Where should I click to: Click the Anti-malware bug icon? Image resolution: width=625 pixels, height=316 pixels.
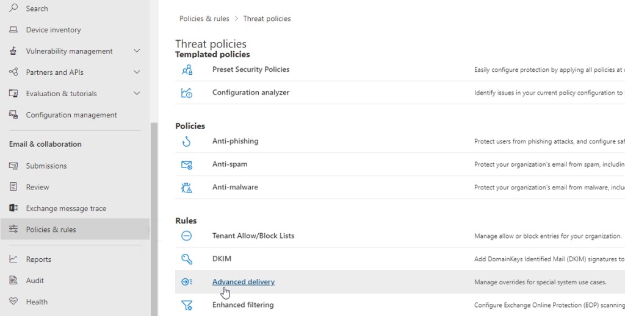point(187,188)
